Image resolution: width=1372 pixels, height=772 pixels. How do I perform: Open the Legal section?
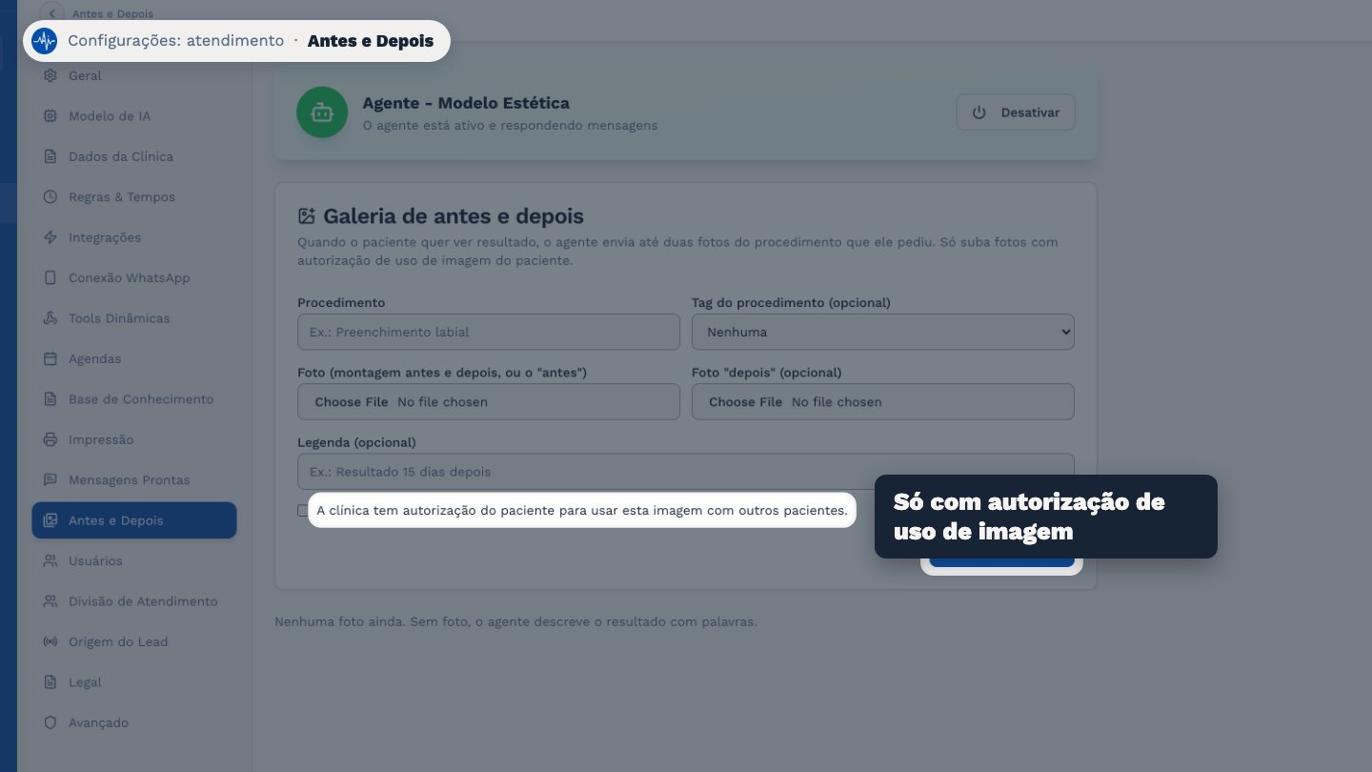click(134, 682)
